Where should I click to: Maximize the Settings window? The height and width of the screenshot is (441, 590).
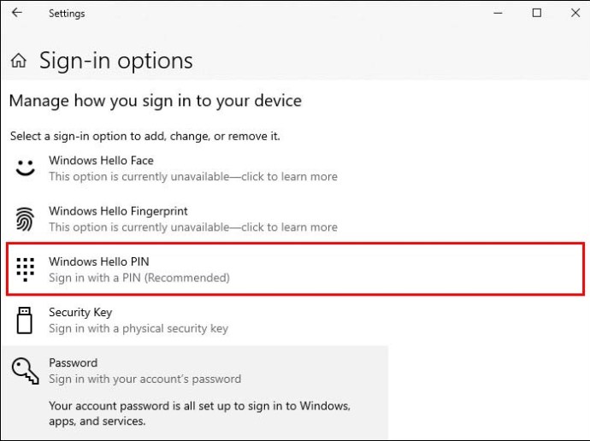537,13
